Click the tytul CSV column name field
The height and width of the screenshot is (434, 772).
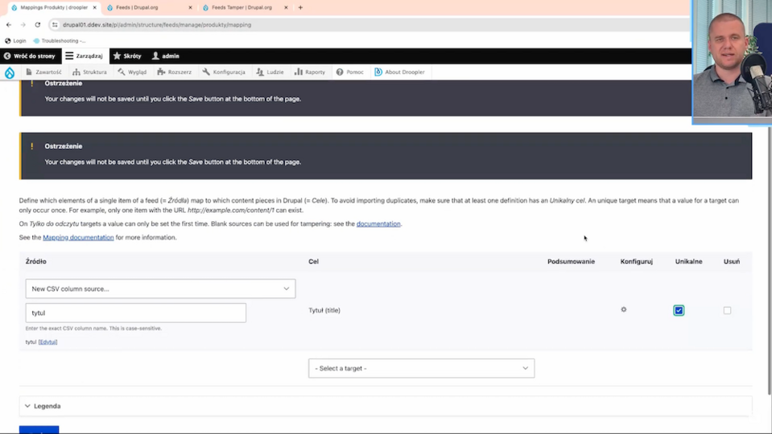coord(136,313)
